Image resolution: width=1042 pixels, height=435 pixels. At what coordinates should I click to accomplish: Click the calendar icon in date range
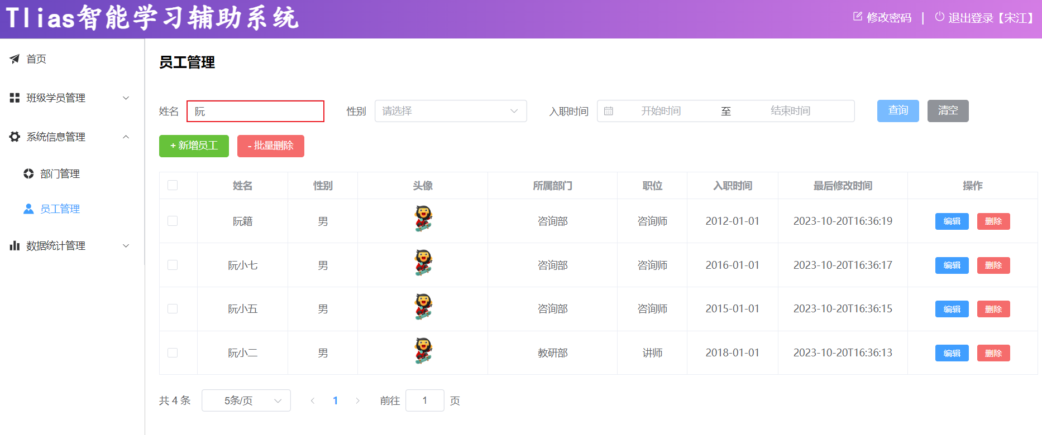point(609,111)
